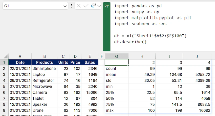Screen dimensions: 215x116
Task: Click the Price header cell
Action: [x=75, y=63]
